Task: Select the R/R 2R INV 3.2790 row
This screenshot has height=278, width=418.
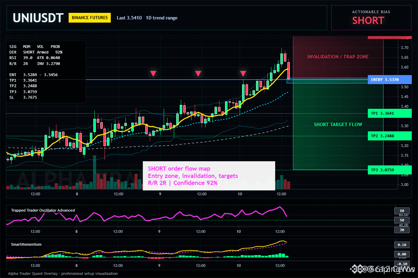Action: pos(34,64)
